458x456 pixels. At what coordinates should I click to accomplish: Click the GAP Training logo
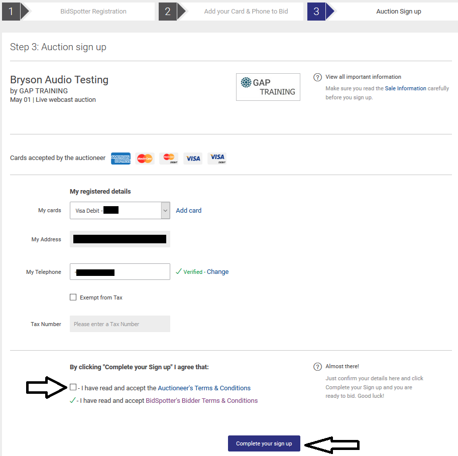click(x=268, y=87)
